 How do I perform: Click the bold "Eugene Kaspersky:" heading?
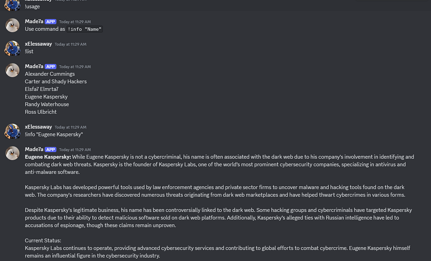tap(48, 157)
